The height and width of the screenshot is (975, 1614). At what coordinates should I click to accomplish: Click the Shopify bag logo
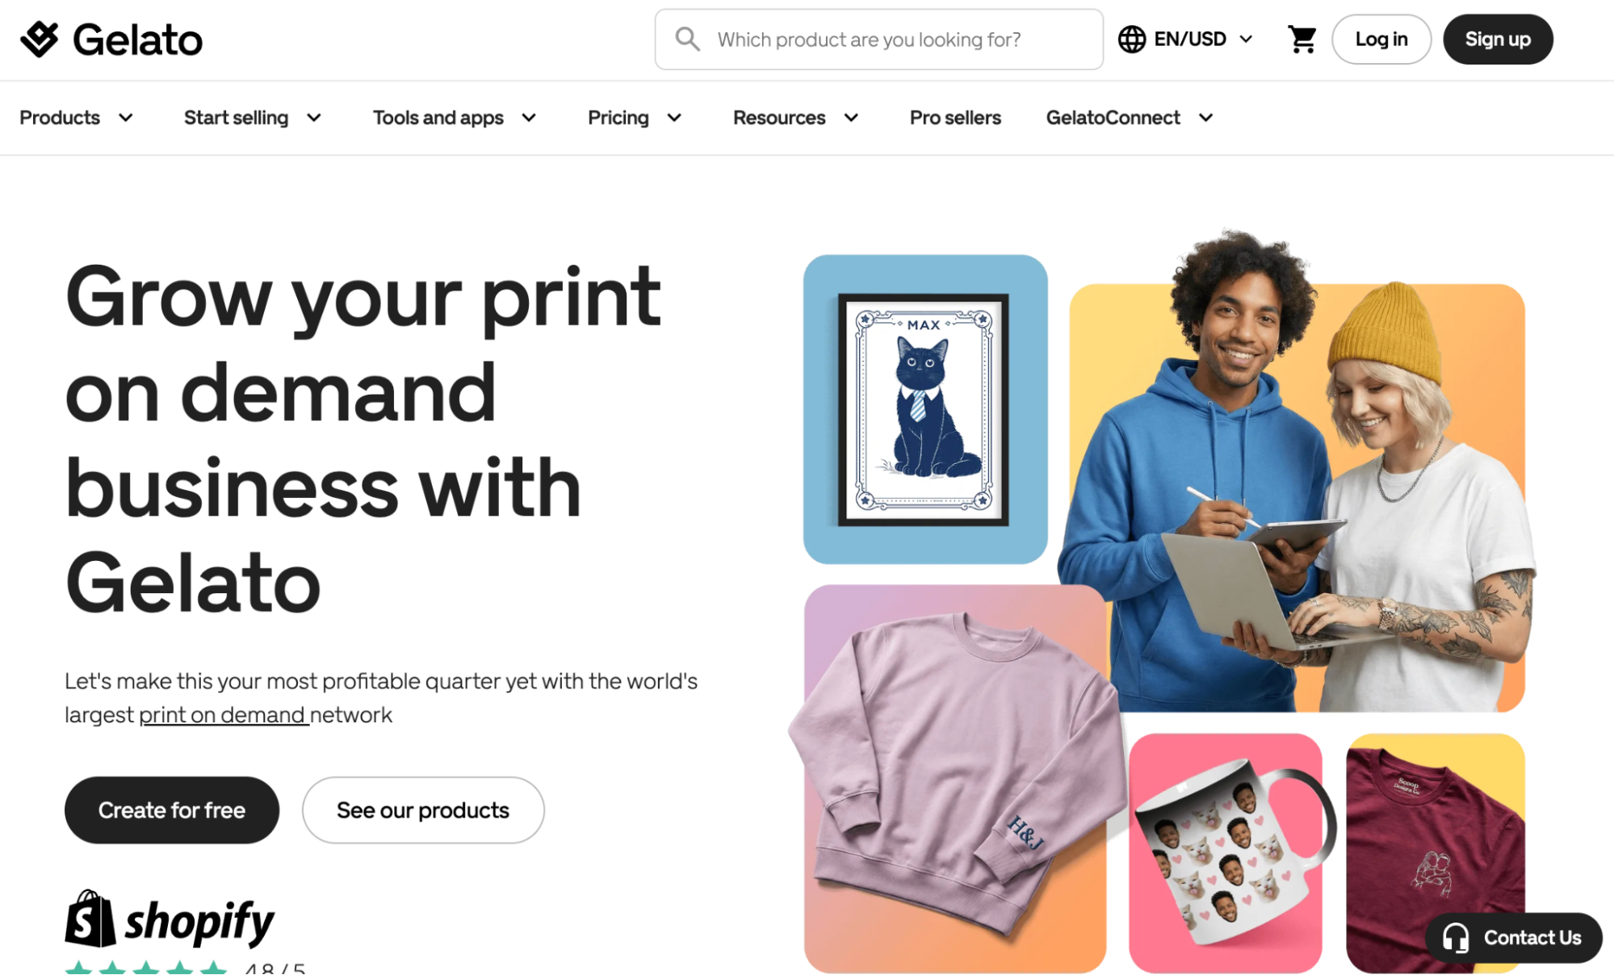pyautogui.click(x=90, y=919)
